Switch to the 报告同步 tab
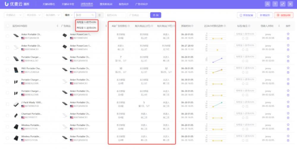The height and width of the screenshot is (151, 297). pyautogui.click(x=124, y=4)
